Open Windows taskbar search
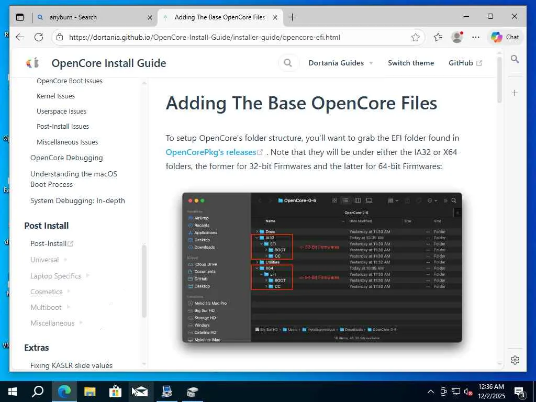This screenshot has width=536, height=402. click(38, 392)
